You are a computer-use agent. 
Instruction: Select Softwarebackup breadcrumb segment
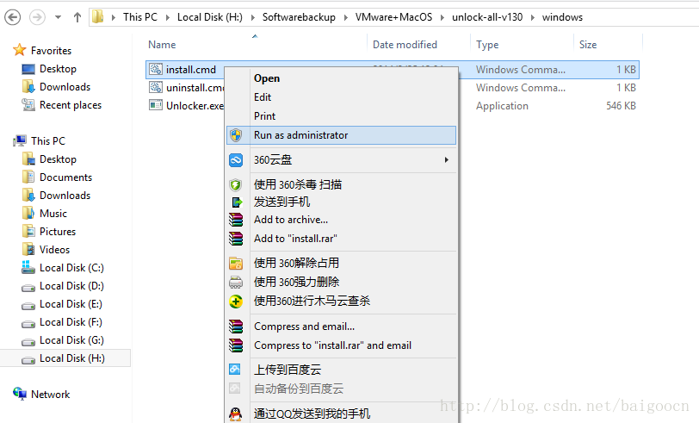(x=299, y=17)
